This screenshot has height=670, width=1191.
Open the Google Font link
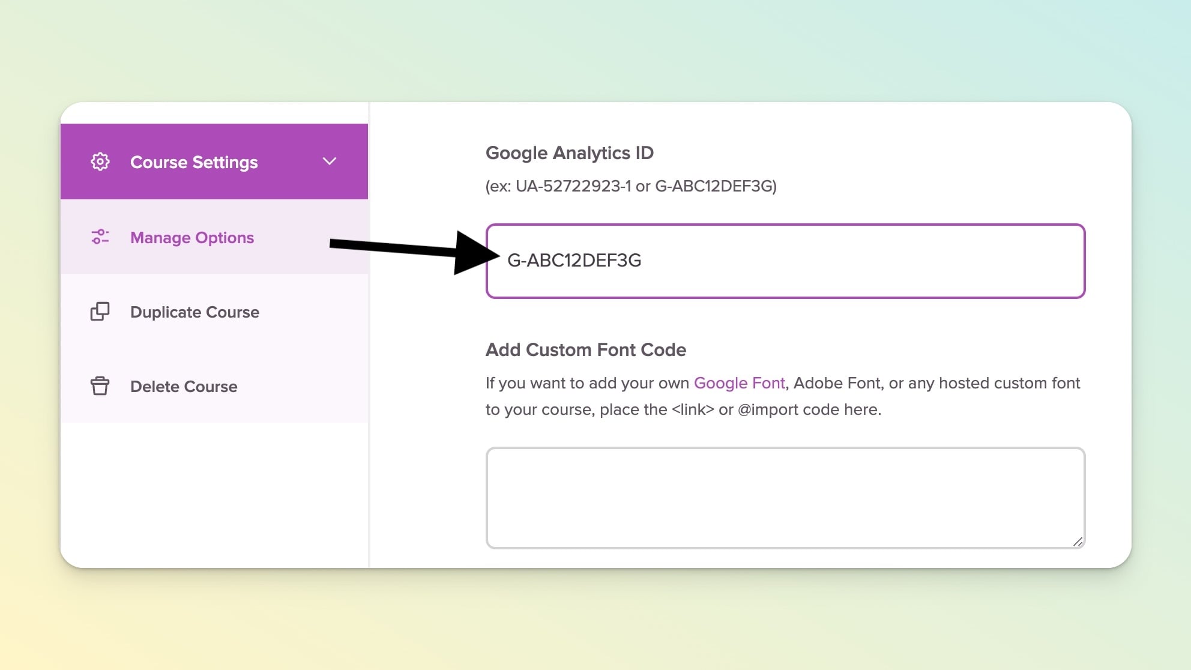[x=739, y=383]
